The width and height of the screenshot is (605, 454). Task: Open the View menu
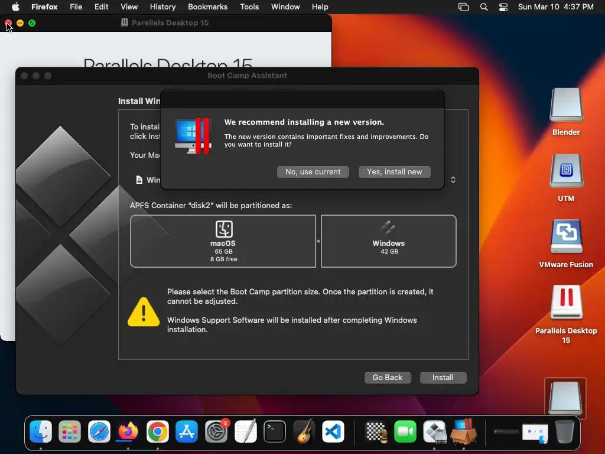[x=129, y=7]
